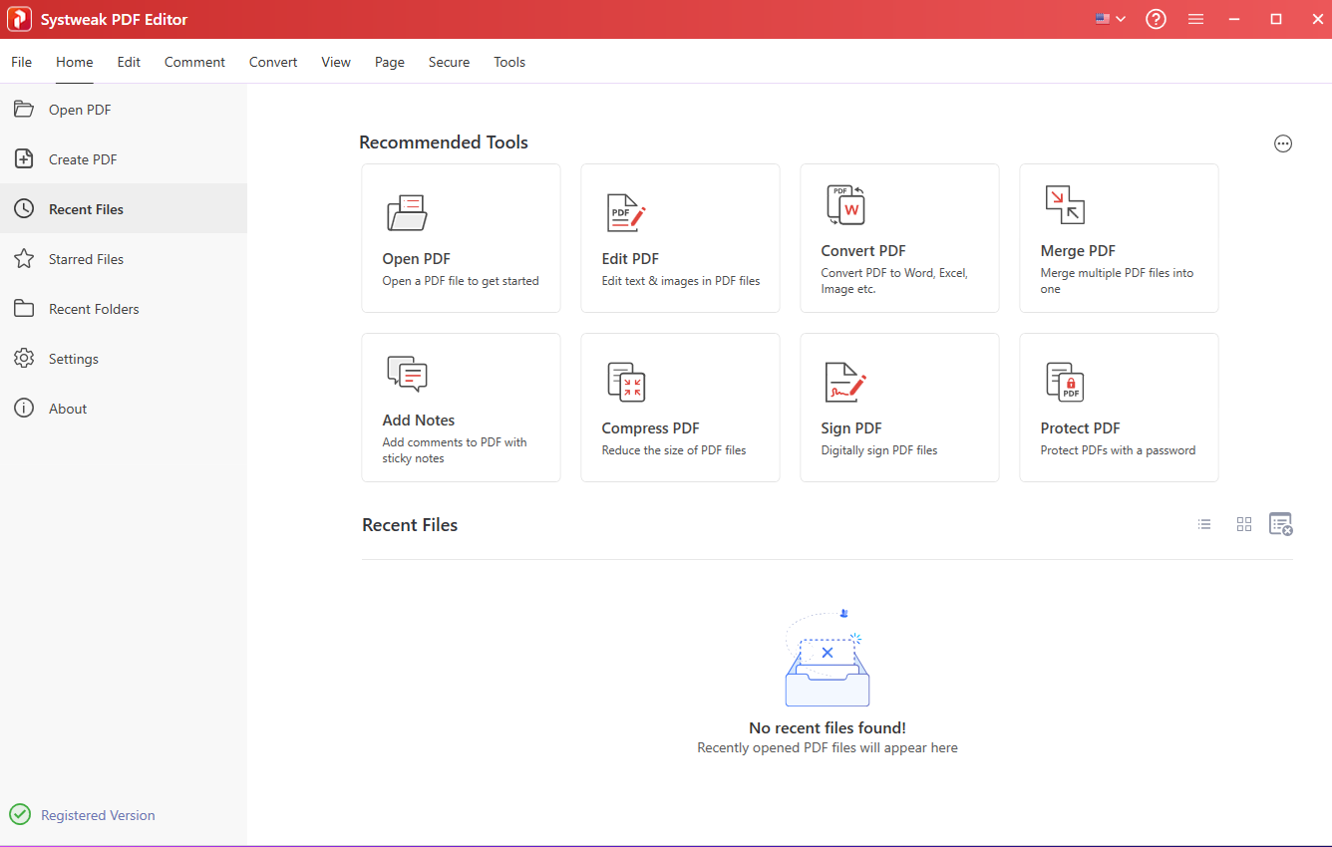Open the Tools tab
The image size is (1332, 847).
tap(509, 62)
